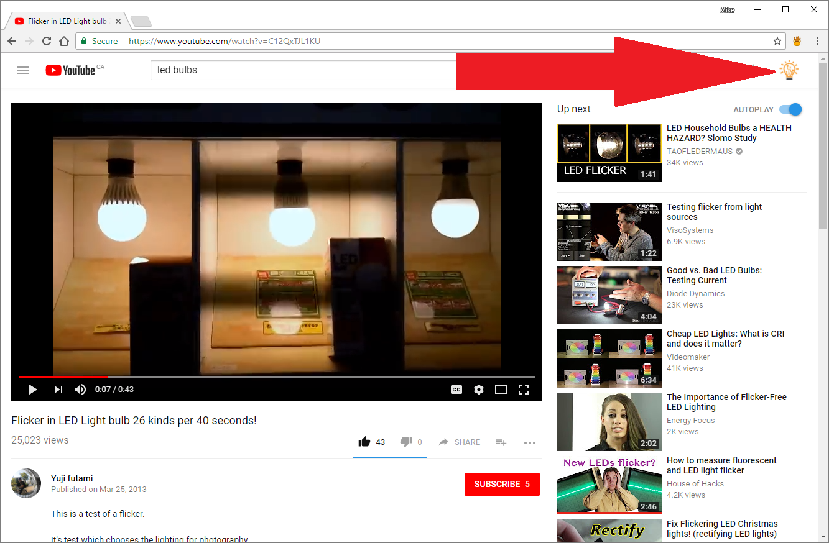
Task: Turn off the Autoplay switch
Action: [790, 109]
